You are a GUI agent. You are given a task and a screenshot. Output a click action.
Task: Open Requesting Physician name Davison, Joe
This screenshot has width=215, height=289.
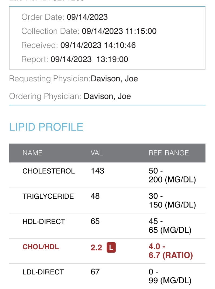[114, 79]
